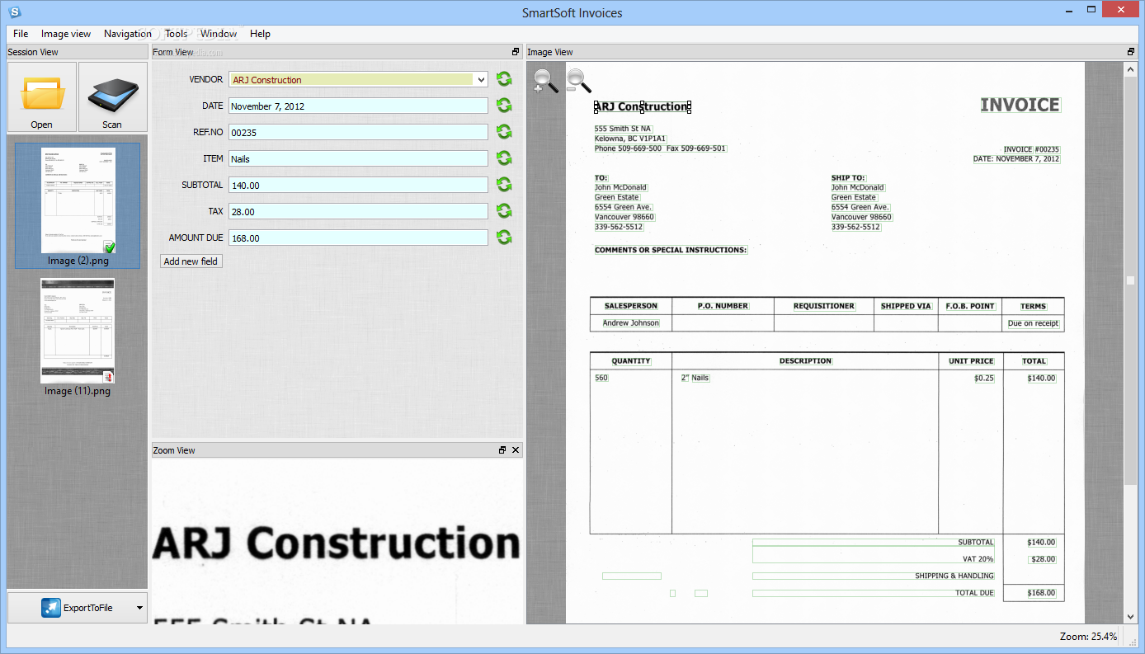Zoom out of the invoice image
This screenshot has width=1145, height=654.
pyautogui.click(x=578, y=81)
